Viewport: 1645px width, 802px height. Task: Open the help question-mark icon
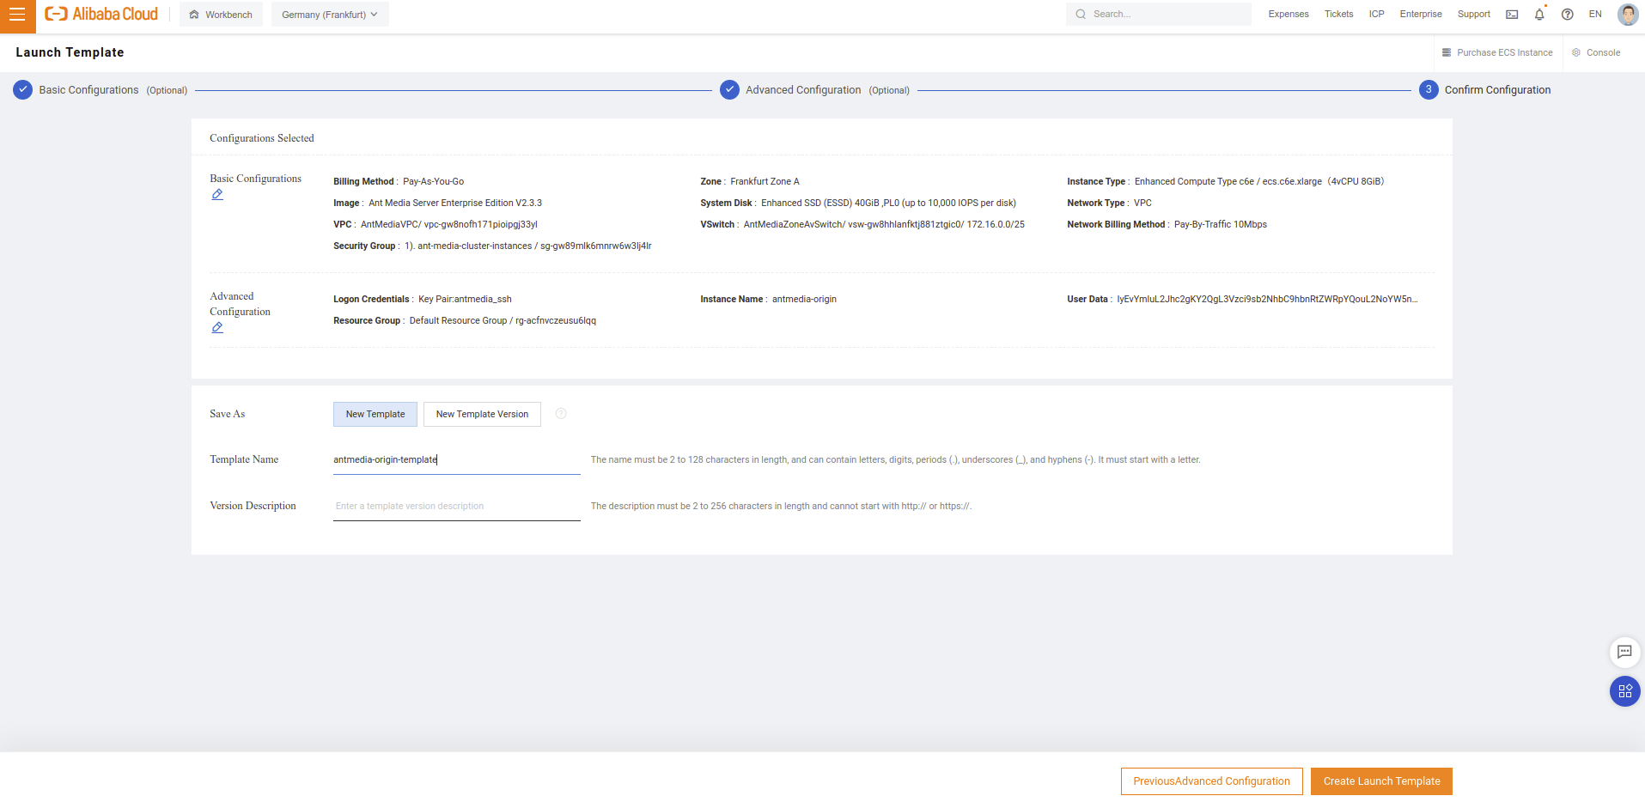click(x=1567, y=15)
